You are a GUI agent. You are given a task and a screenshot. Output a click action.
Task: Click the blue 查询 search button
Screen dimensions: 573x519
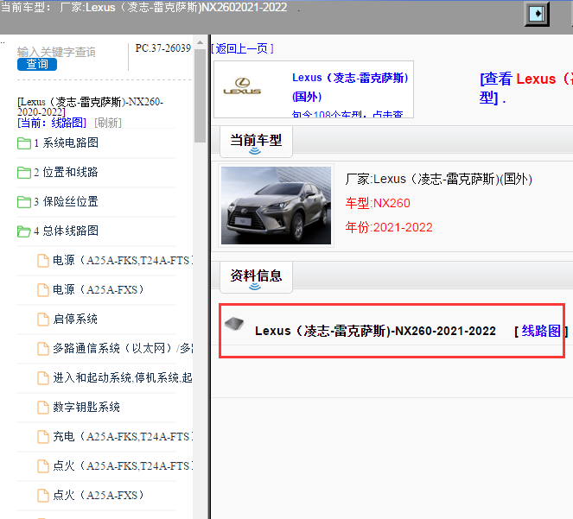coord(37,64)
